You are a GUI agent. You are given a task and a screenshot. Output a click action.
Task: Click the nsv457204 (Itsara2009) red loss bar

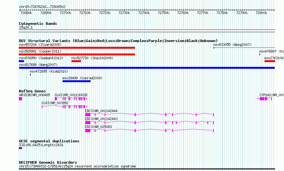[x=77, y=48]
